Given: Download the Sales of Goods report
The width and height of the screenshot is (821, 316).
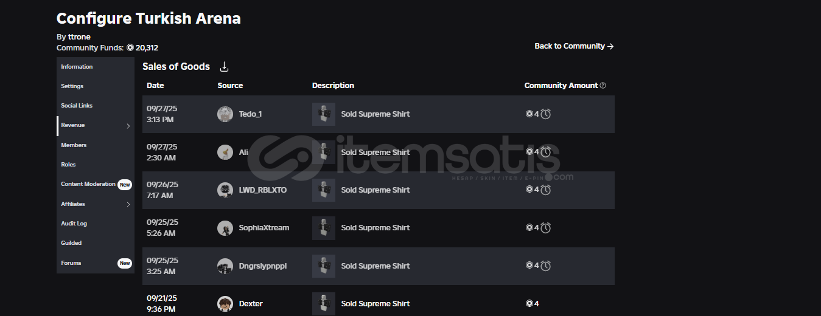Looking at the screenshot, I should pyautogui.click(x=224, y=67).
